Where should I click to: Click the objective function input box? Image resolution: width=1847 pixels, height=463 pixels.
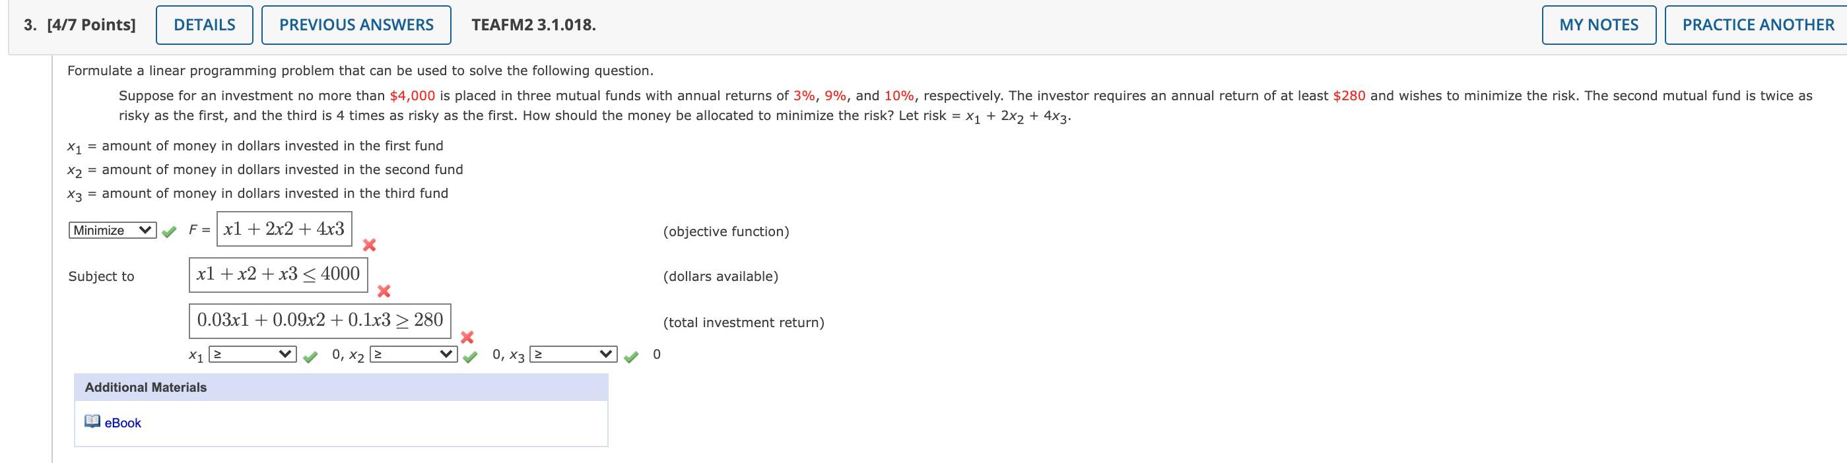click(285, 230)
